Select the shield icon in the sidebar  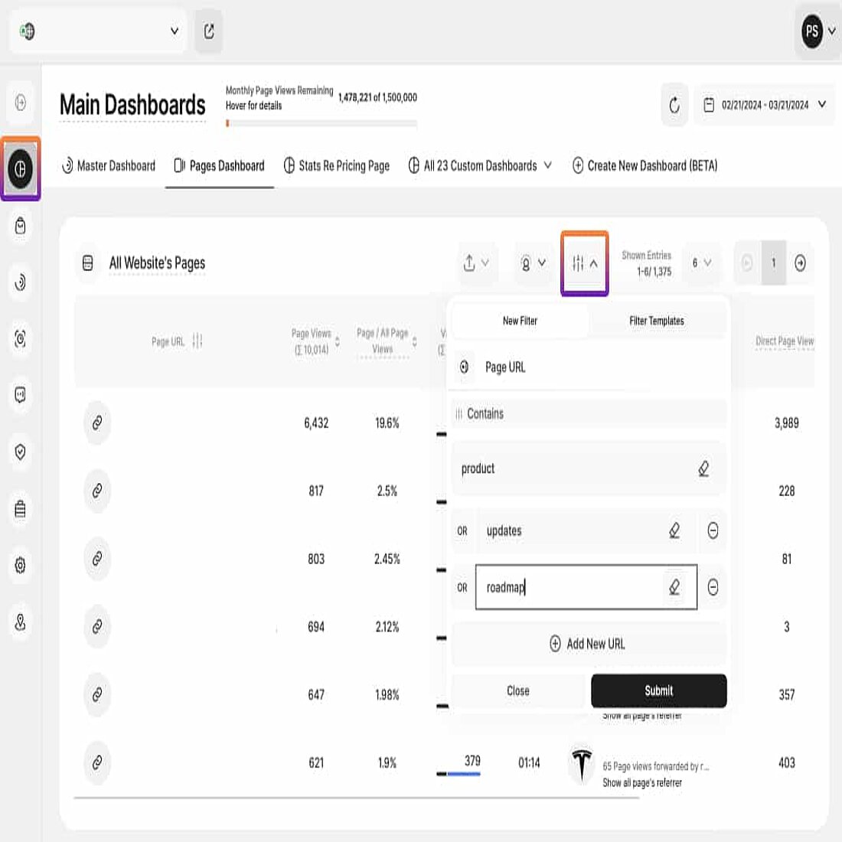point(19,452)
